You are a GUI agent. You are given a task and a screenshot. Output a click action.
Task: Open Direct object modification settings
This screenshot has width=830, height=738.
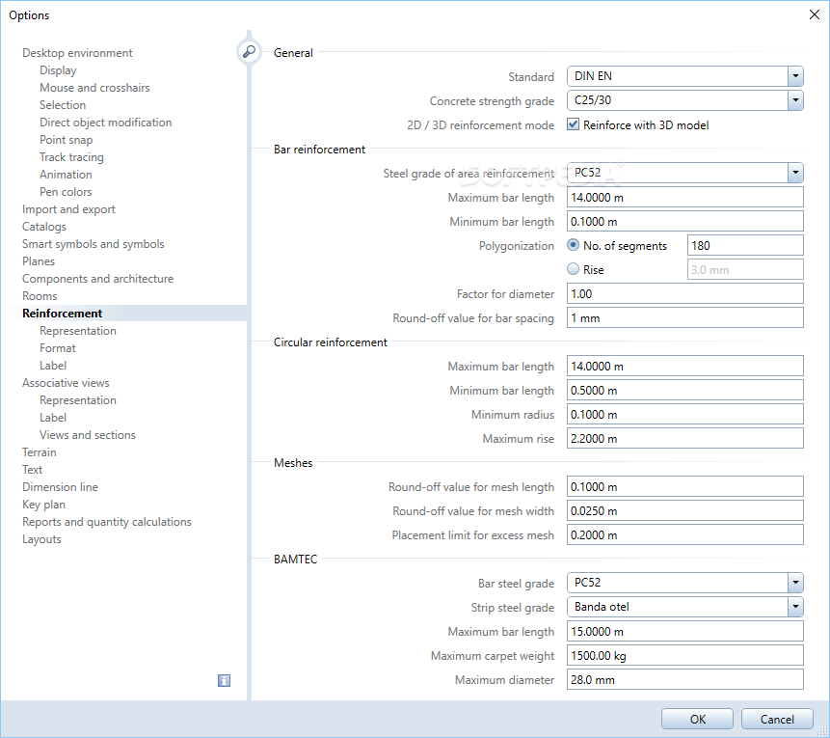[x=106, y=123]
